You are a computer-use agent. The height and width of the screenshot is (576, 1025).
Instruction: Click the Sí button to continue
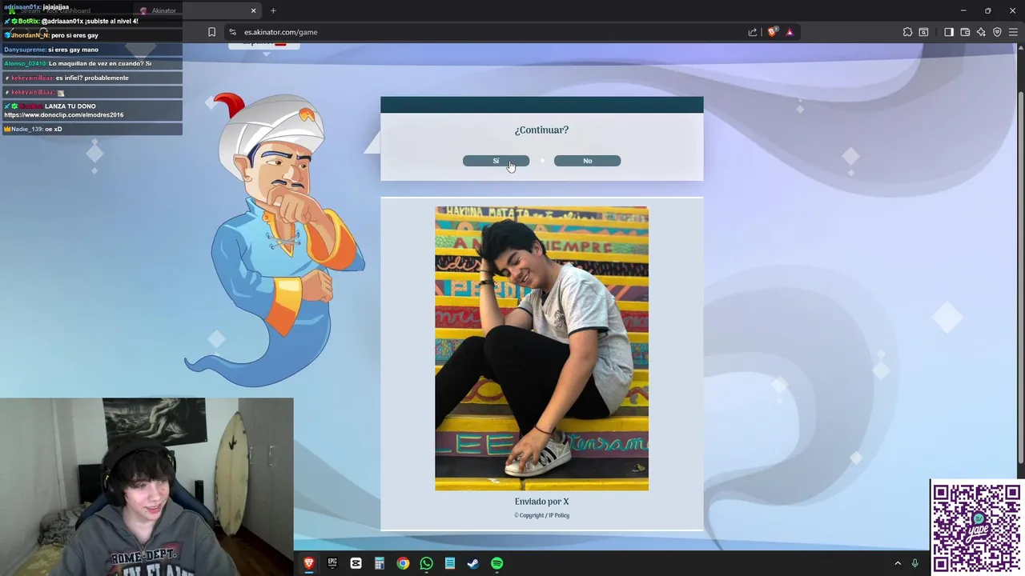tap(496, 161)
